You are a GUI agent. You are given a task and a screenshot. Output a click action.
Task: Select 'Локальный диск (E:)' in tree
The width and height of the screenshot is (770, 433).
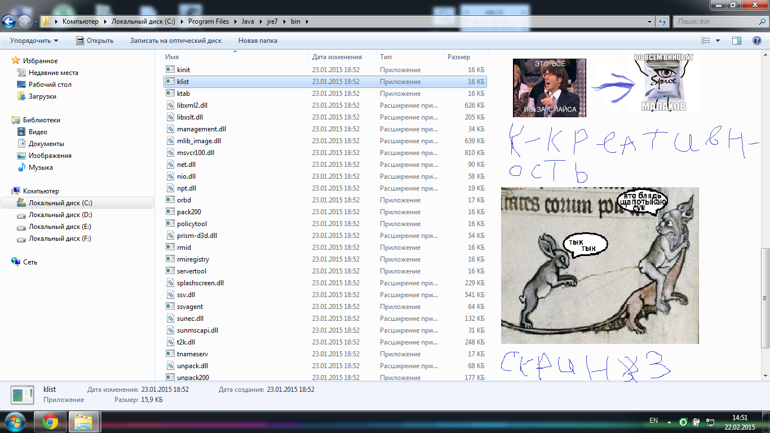[60, 227]
